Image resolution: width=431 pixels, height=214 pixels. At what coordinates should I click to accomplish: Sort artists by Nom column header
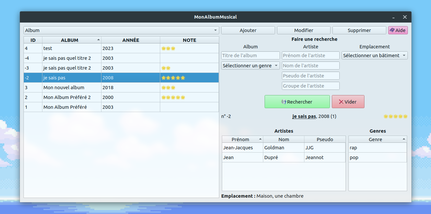[x=284, y=139]
